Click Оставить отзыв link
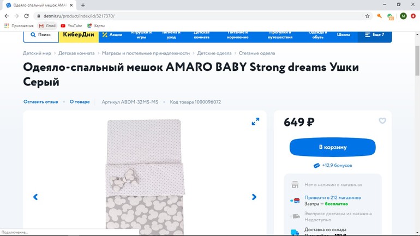 coord(41,102)
